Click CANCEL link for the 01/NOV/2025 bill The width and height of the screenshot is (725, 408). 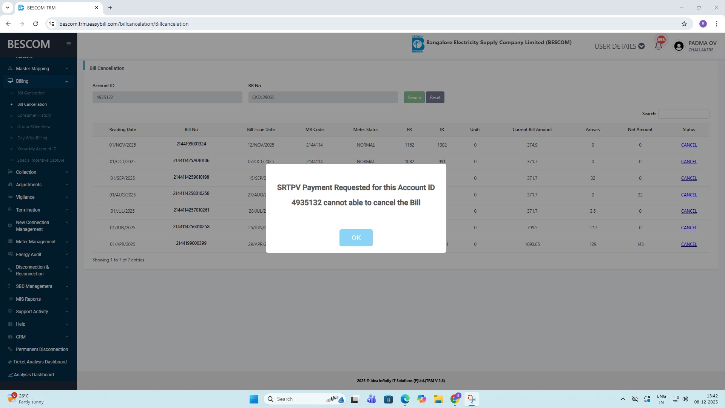689,145
